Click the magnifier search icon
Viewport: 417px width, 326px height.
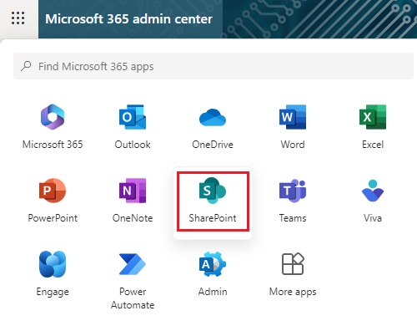[x=26, y=66]
